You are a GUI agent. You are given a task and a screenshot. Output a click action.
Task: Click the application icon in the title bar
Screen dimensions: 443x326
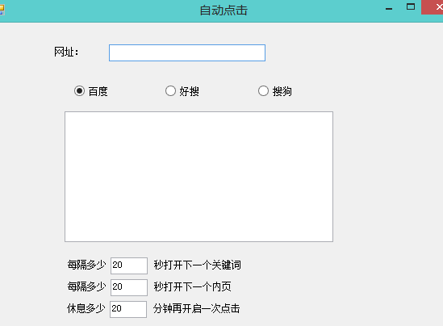point(2,10)
